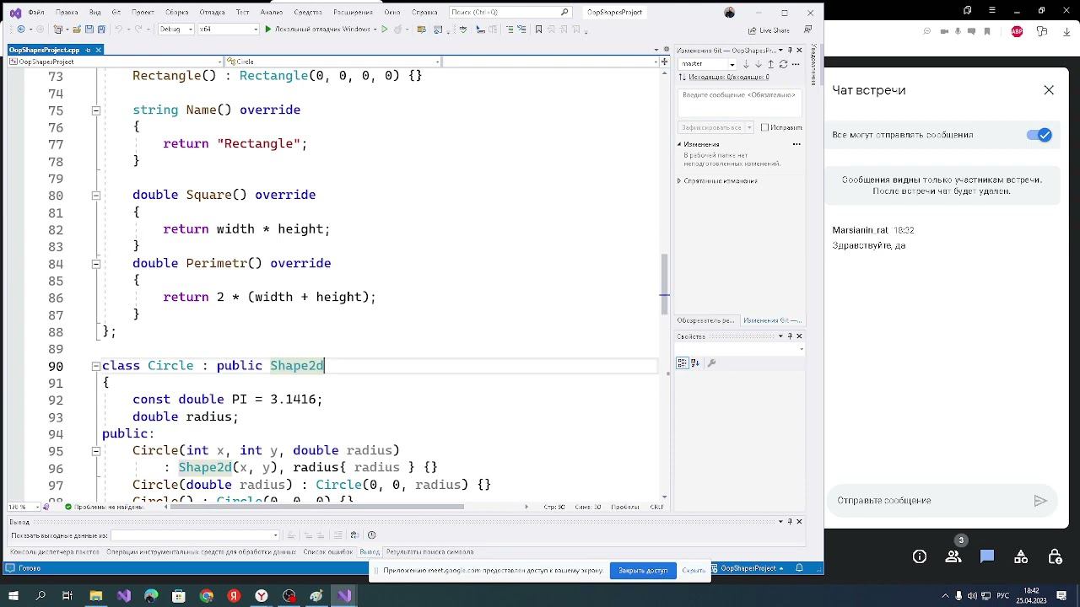1080x607 pixels.
Task: Toggle 'Все могут отправлять сообщения' switch
Action: 1039,135
